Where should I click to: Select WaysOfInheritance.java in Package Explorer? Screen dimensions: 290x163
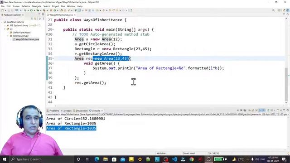pos(26,39)
